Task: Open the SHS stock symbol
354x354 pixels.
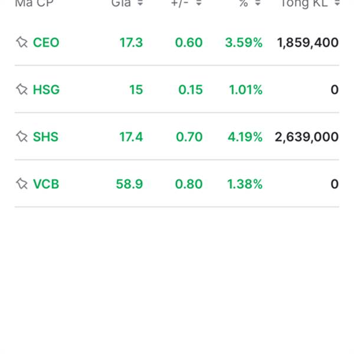Action: (46, 137)
